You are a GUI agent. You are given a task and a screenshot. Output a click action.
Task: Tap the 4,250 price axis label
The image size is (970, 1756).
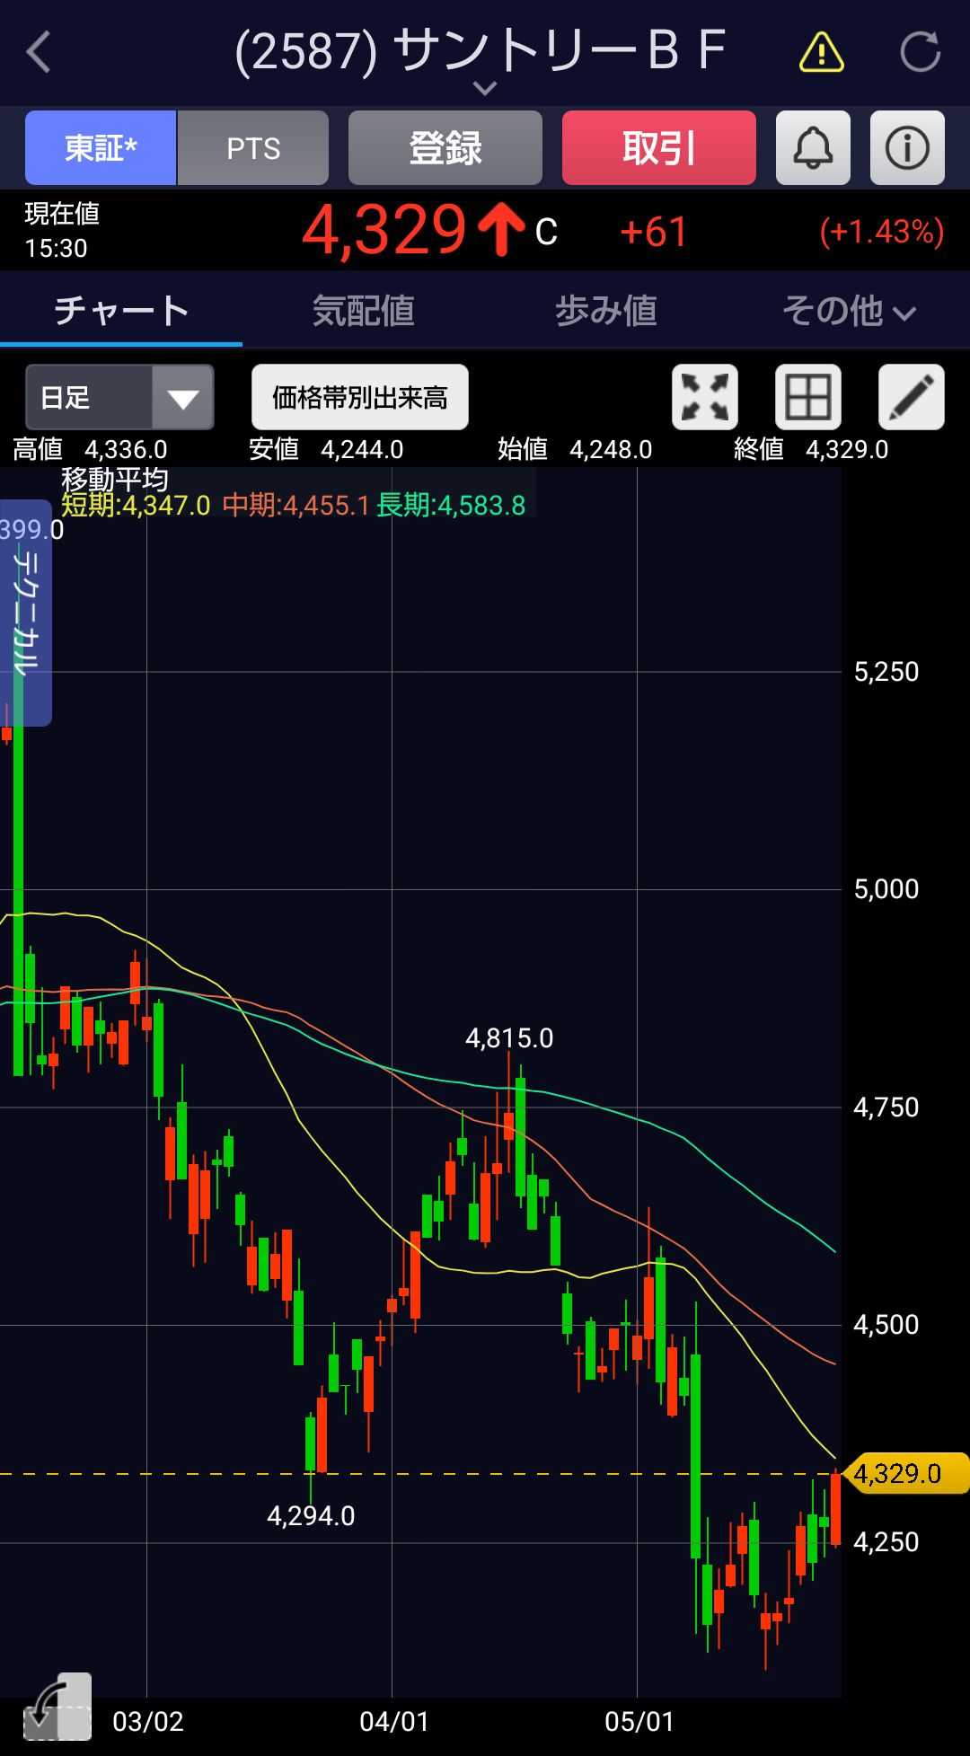(x=886, y=1541)
